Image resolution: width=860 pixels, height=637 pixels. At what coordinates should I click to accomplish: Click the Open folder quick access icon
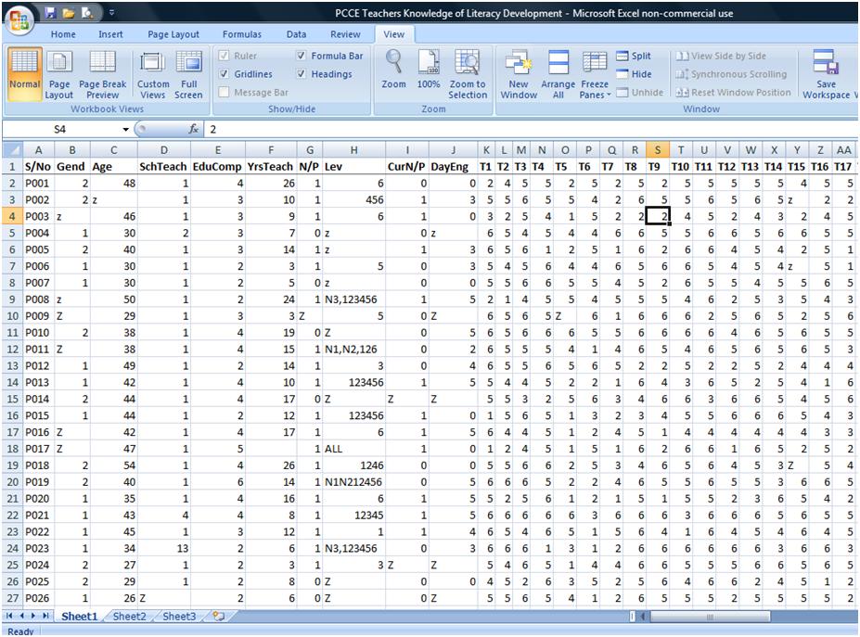point(68,12)
